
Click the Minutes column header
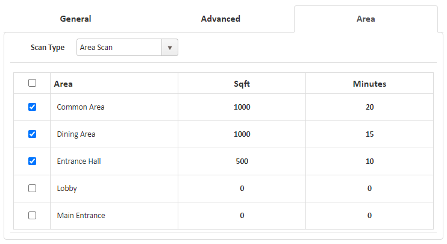[x=369, y=84]
